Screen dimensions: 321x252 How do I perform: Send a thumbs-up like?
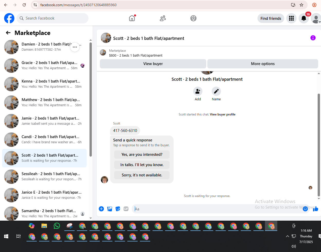316,209
